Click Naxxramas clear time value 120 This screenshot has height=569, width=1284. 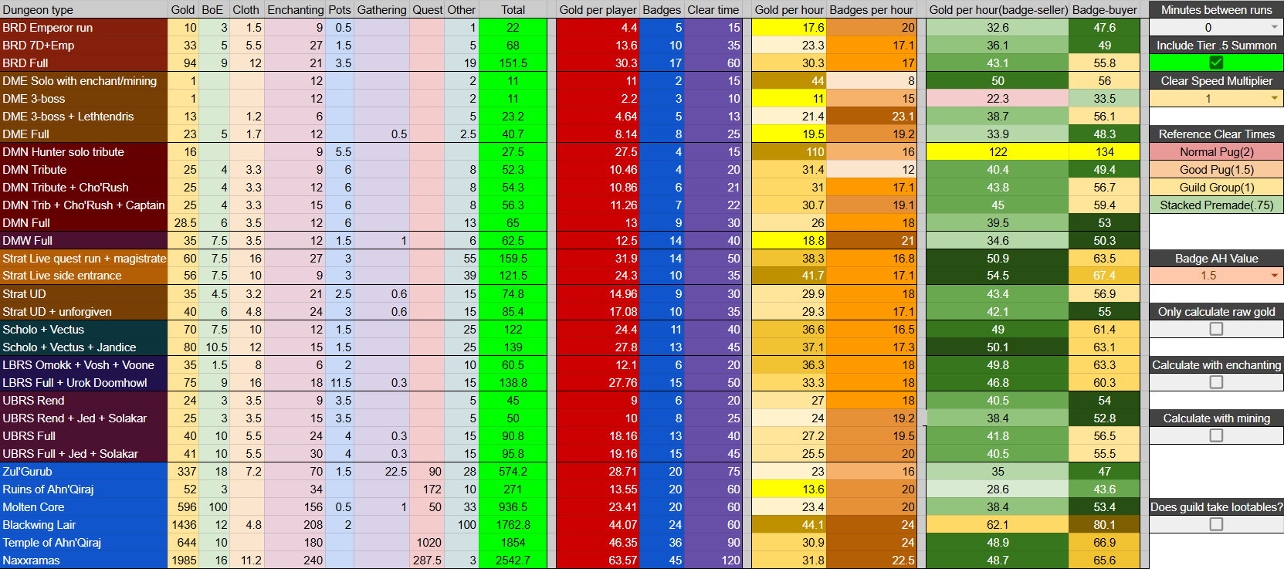713,561
